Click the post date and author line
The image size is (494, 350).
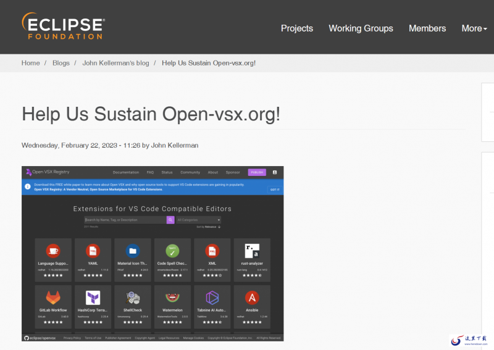click(x=110, y=145)
